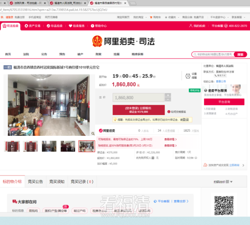Open 查看详情 for the 70% deposit offer
This screenshot has width=250, height=225.
click(170, 139)
